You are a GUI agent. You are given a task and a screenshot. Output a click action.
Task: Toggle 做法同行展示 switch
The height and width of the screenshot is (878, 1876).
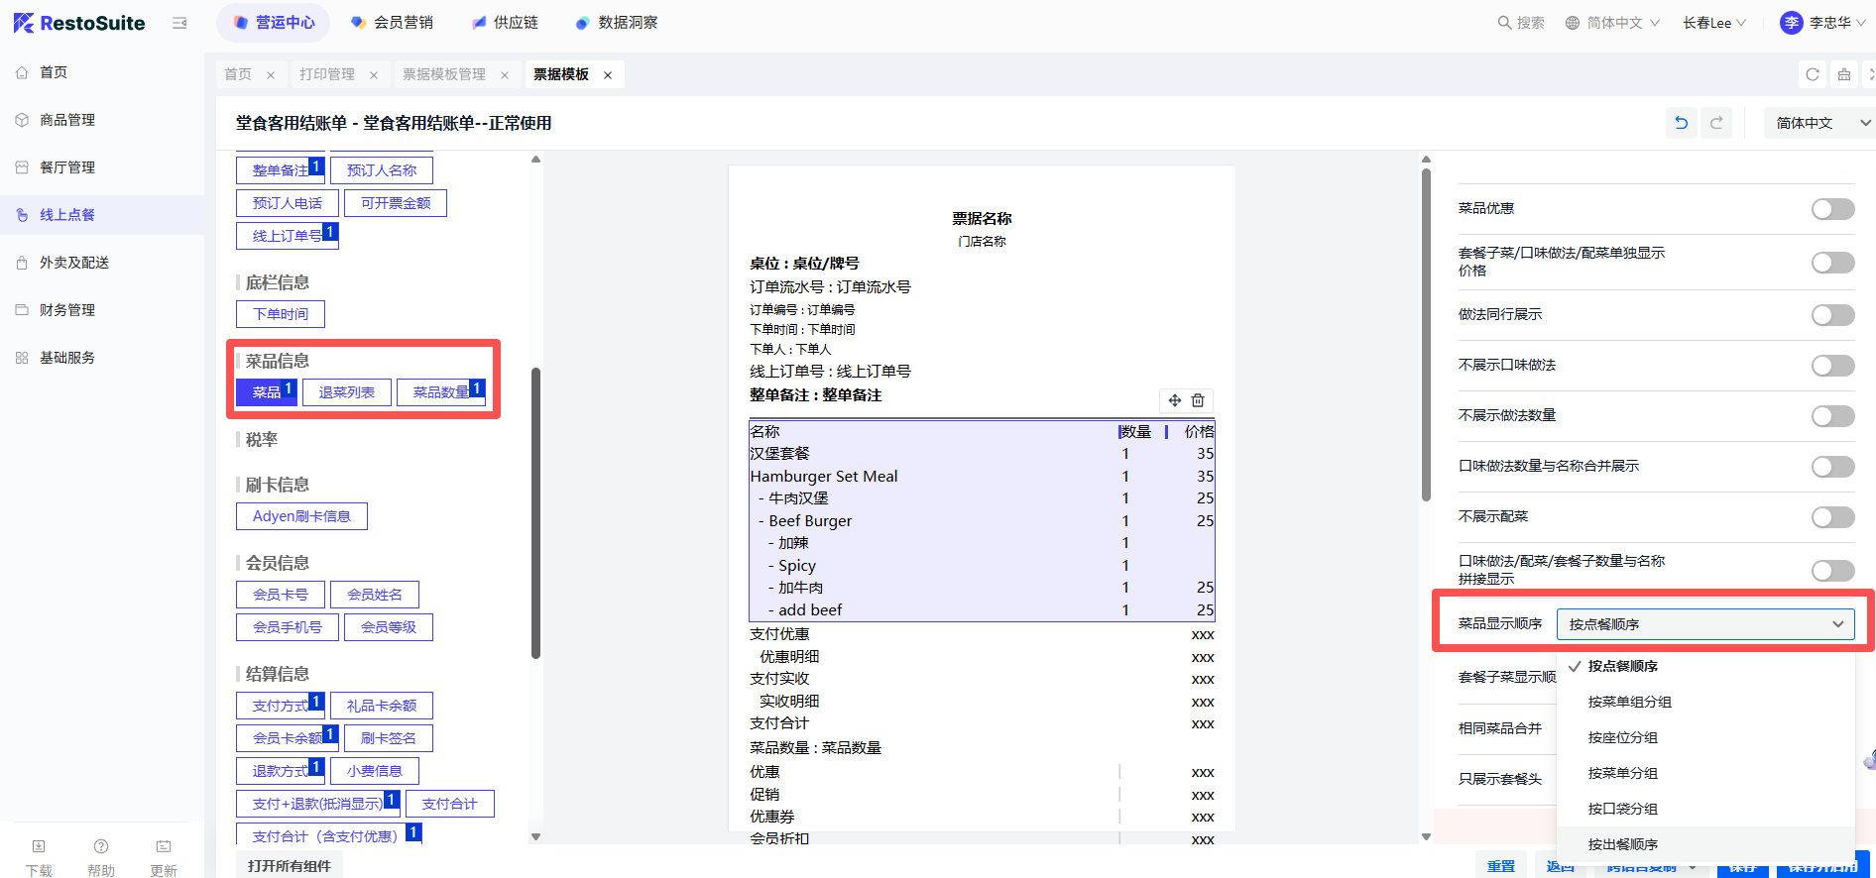[x=1832, y=315]
